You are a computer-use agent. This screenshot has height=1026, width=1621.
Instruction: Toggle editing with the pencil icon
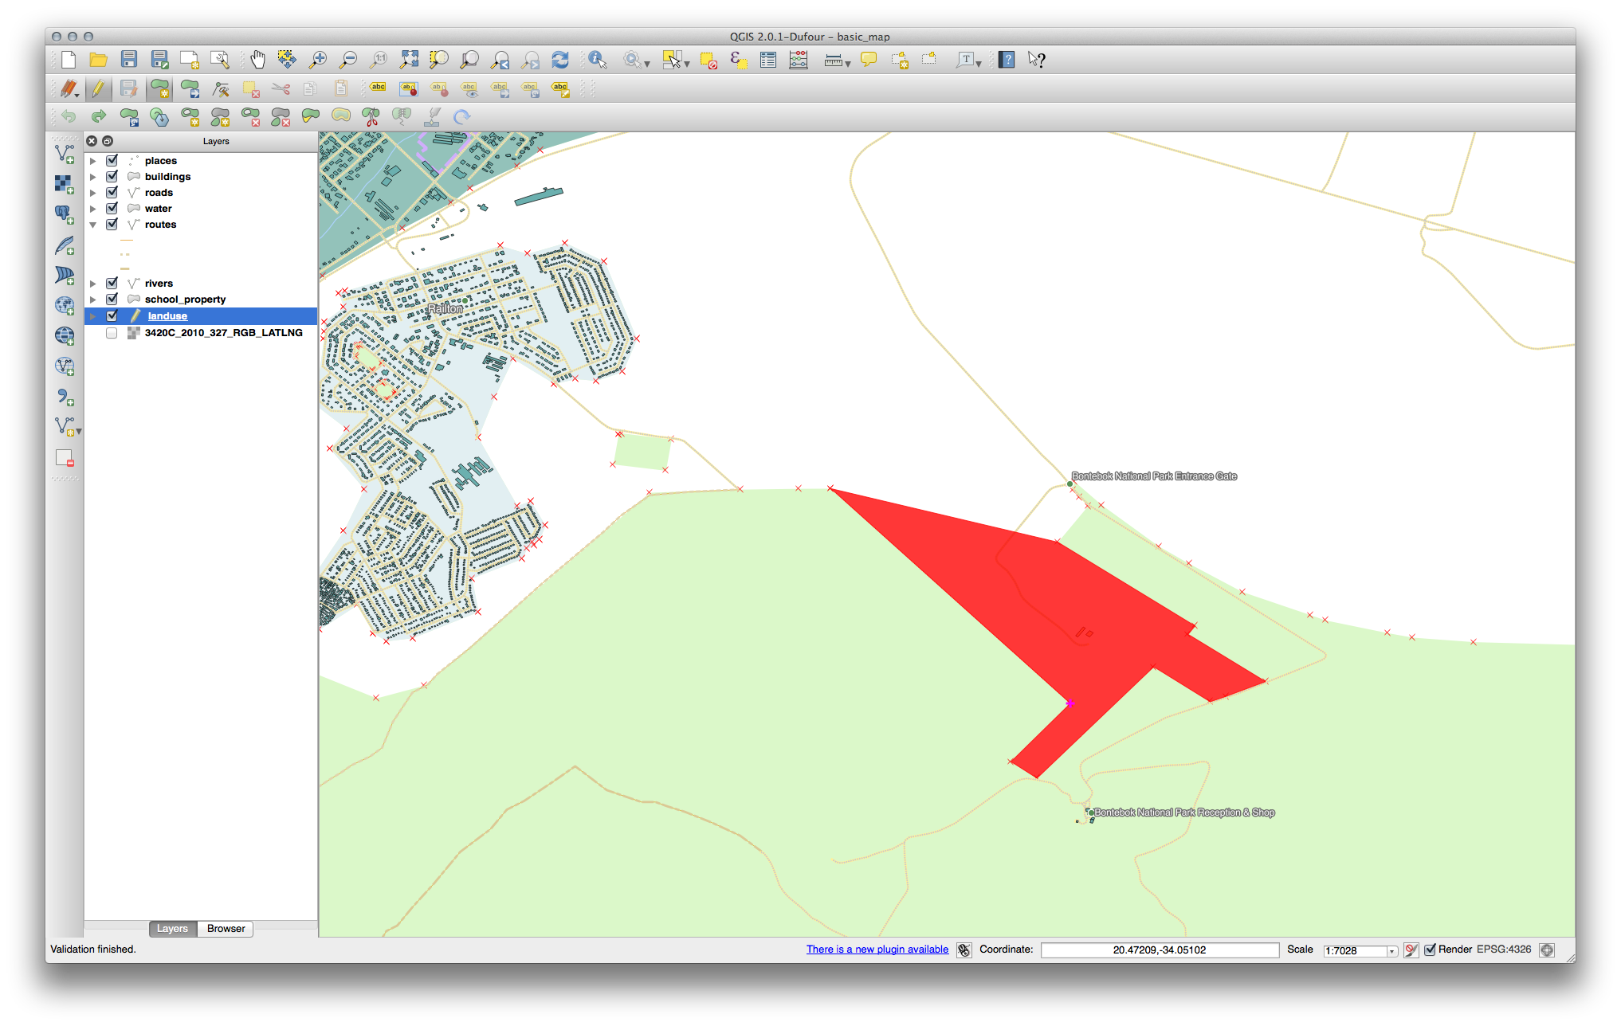point(98,88)
